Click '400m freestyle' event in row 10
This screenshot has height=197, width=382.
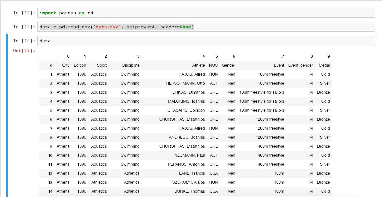click(x=271, y=155)
